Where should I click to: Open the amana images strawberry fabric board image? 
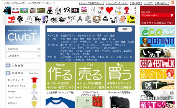click(90, 102)
